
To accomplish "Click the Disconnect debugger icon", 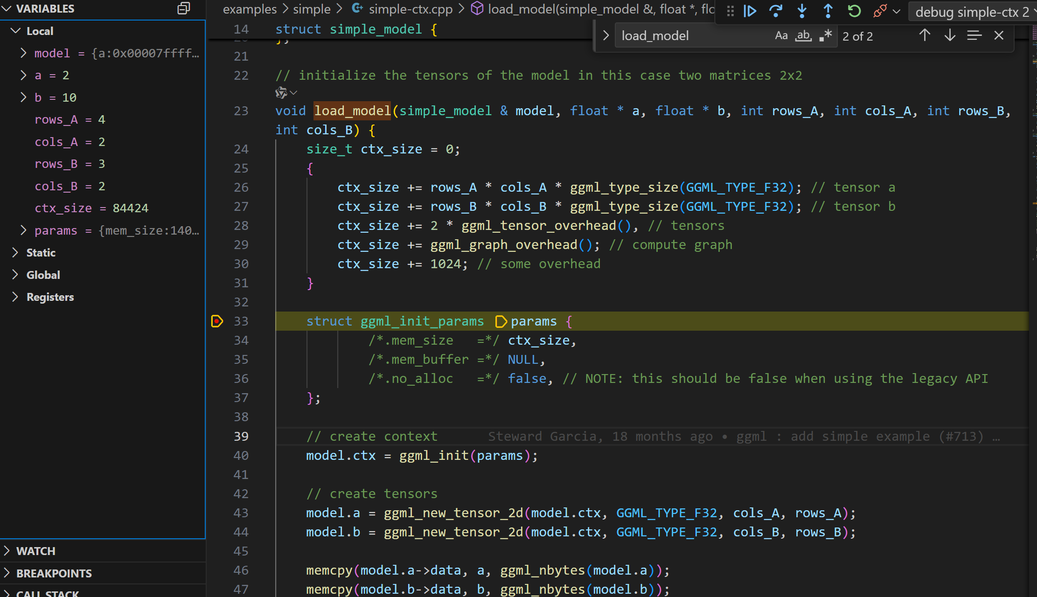I will point(880,11).
